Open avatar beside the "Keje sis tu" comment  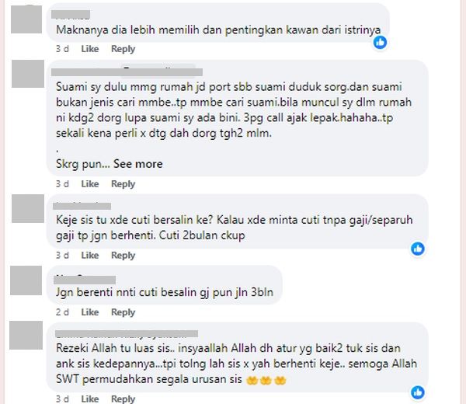[28, 209]
